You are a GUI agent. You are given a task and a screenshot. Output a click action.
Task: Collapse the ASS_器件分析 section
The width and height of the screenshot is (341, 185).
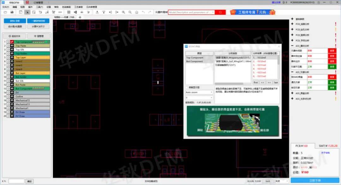pyautogui.click(x=292, y=46)
